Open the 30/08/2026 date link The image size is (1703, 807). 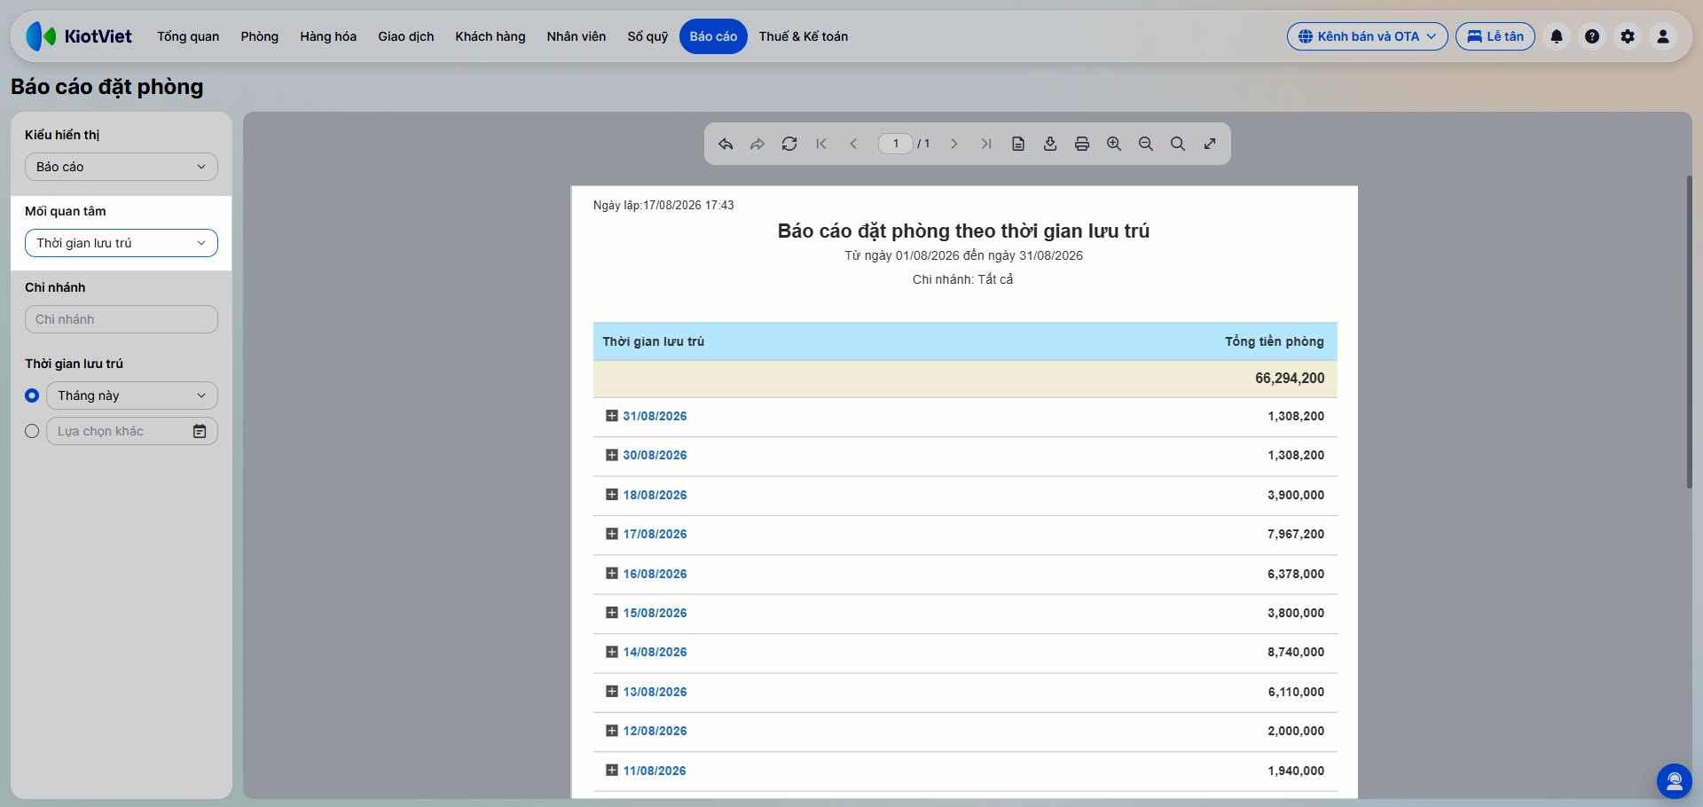(x=655, y=455)
